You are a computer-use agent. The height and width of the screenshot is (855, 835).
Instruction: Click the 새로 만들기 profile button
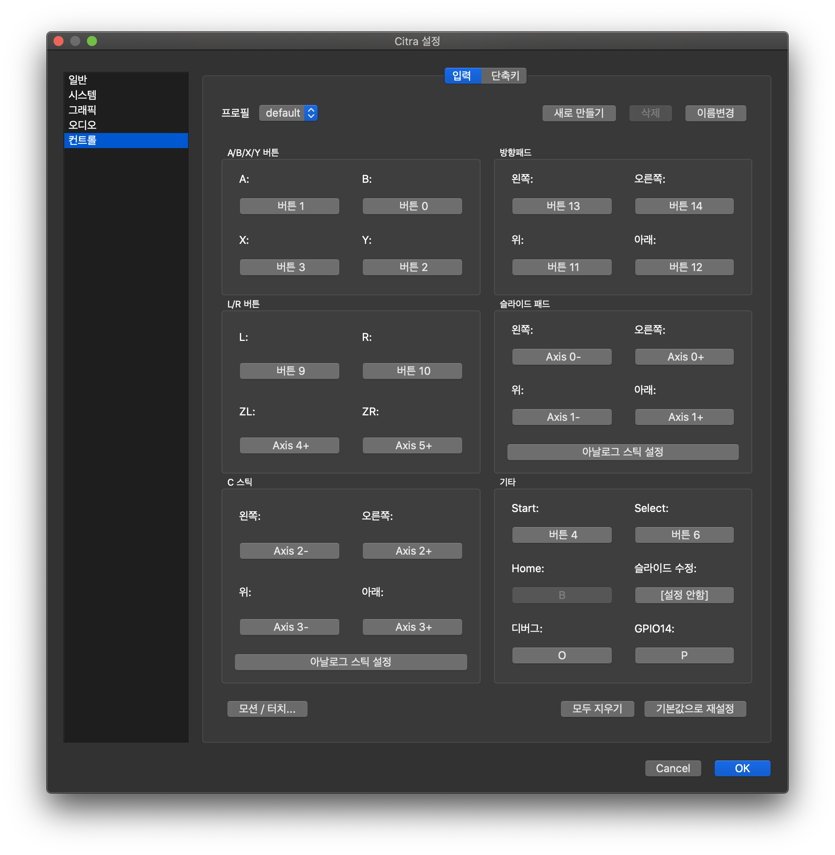pyautogui.click(x=579, y=113)
